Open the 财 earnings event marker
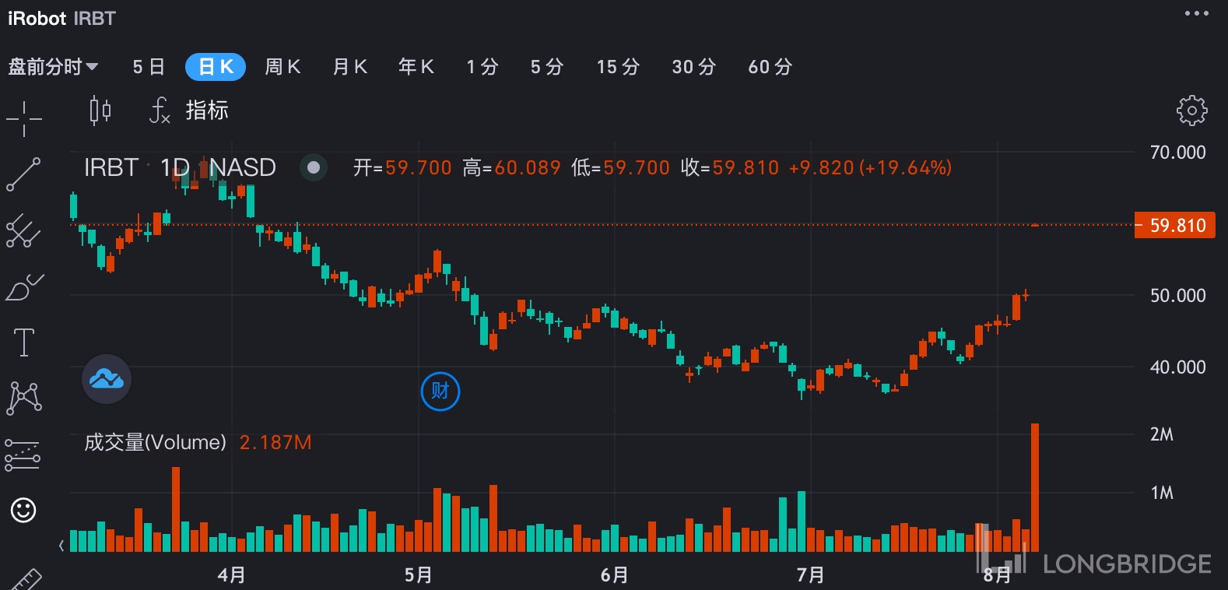 pyautogui.click(x=440, y=392)
